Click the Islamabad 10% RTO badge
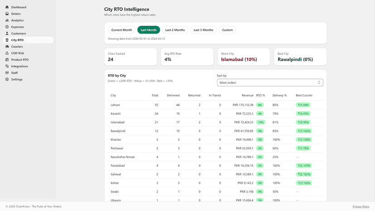 (x=261, y=122)
